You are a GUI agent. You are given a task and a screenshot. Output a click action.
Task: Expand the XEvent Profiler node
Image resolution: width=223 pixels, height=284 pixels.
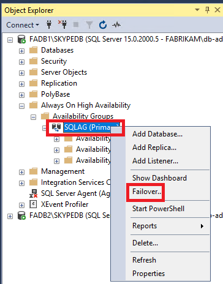click(21, 205)
